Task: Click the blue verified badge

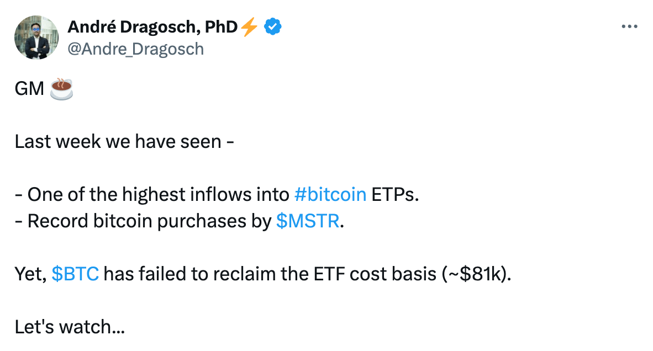Action: 273,26
